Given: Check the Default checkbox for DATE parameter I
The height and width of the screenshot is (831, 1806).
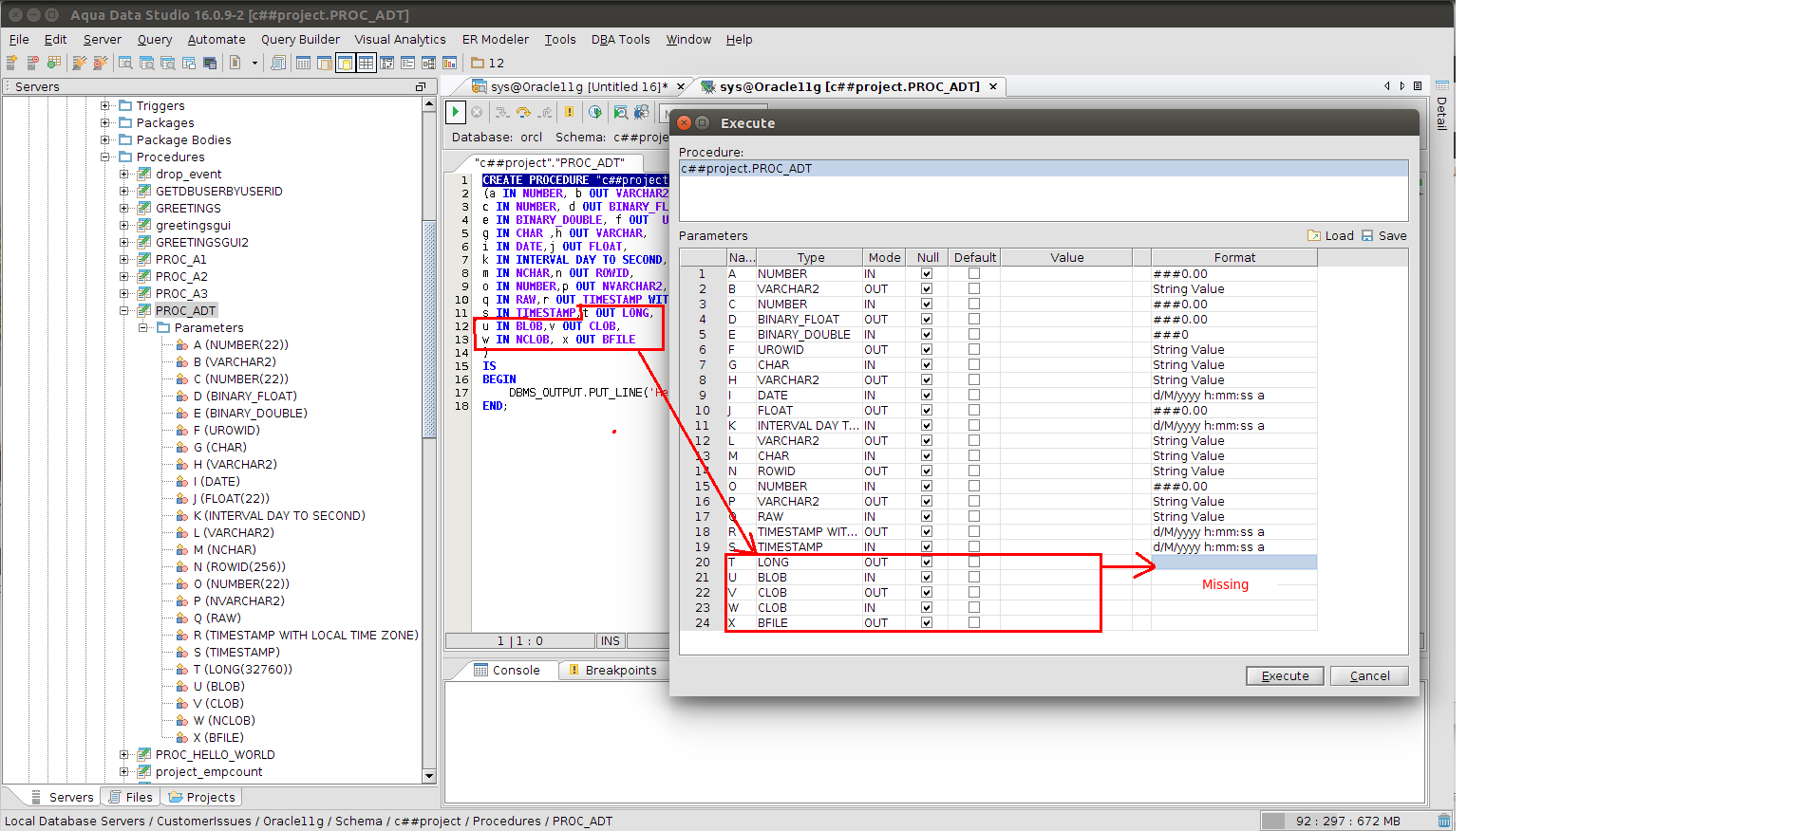Looking at the screenshot, I should click(x=974, y=396).
